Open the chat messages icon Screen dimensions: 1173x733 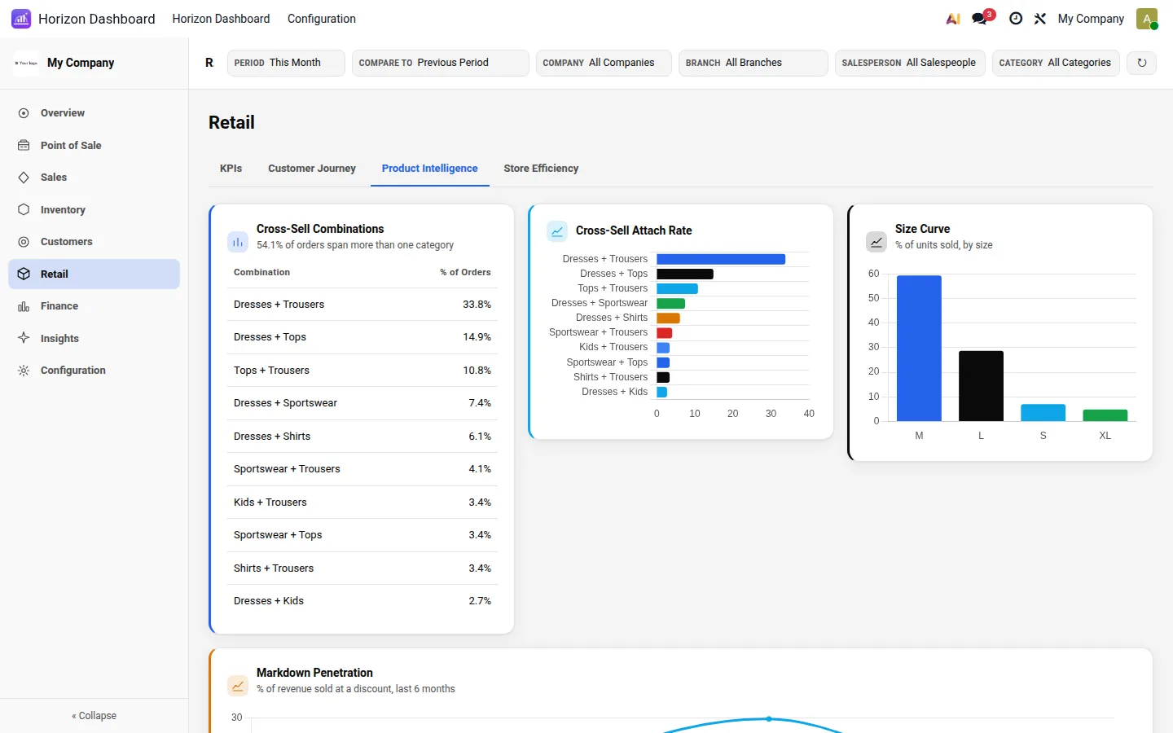[980, 19]
